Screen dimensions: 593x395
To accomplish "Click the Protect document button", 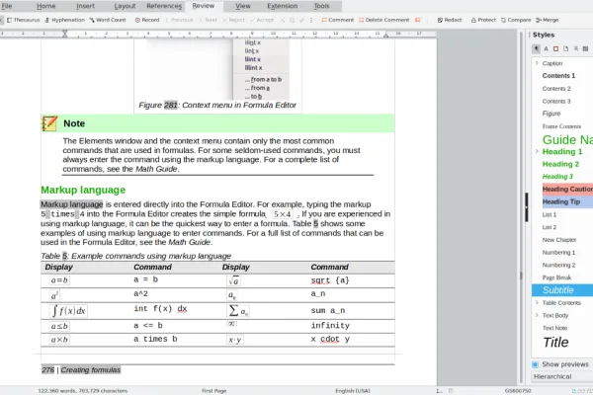I will point(483,20).
